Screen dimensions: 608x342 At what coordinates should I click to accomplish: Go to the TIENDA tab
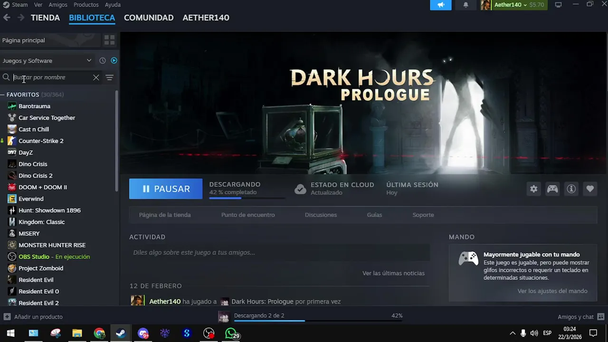tap(45, 18)
